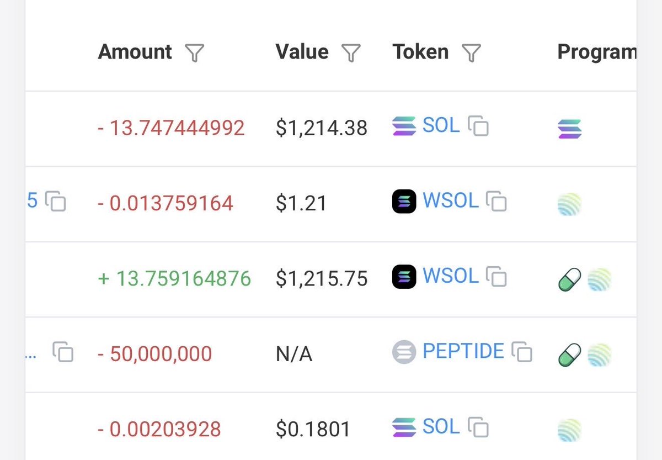The width and height of the screenshot is (662, 460).
Task: Click the -50,000,000 amount value
Action: click(x=155, y=353)
